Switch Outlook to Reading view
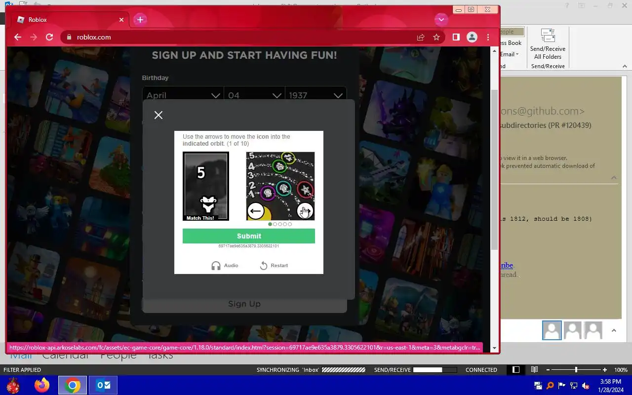The height and width of the screenshot is (395, 632). pyautogui.click(x=534, y=370)
